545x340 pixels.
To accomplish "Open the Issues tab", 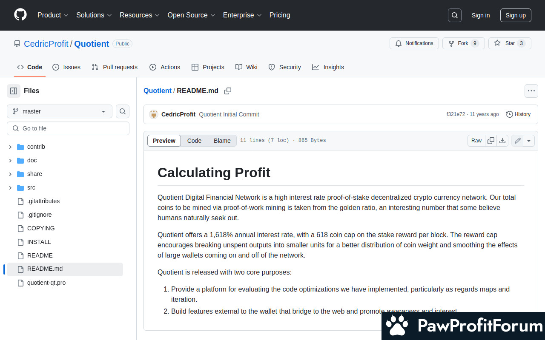I will pos(66,67).
